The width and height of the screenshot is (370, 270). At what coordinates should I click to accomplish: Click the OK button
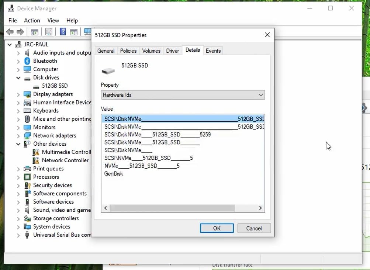click(217, 228)
